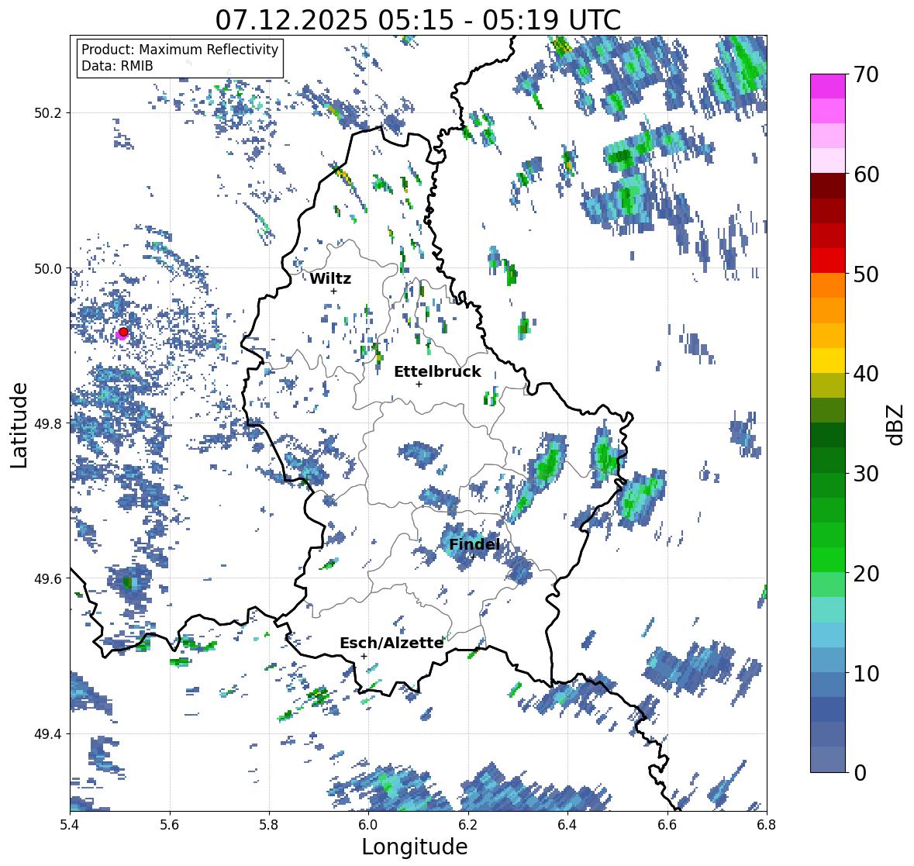Click the 5.8 longitude tick label
Viewport: 914px width, 866px height.
269,825
